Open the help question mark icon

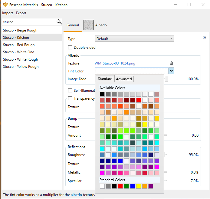coord(204,38)
